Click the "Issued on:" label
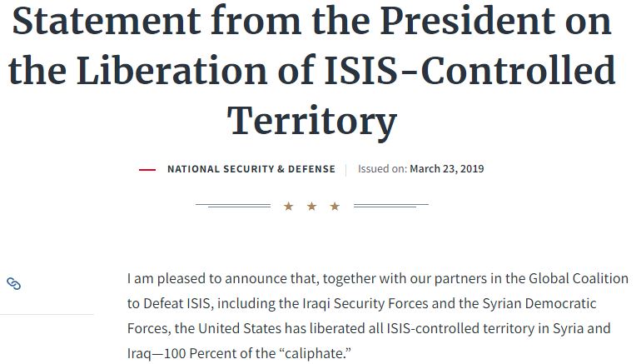This screenshot has height=364, width=641. point(382,169)
